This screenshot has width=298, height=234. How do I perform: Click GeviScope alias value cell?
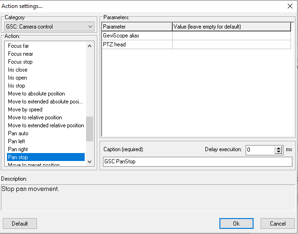[x=233, y=36]
